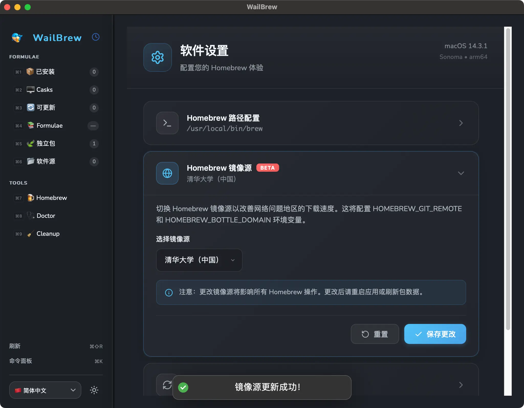Click the 独立包 count badge 1

click(x=94, y=144)
